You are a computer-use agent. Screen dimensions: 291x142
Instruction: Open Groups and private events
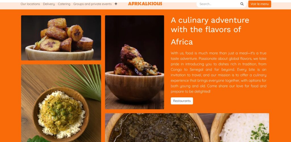92,4
